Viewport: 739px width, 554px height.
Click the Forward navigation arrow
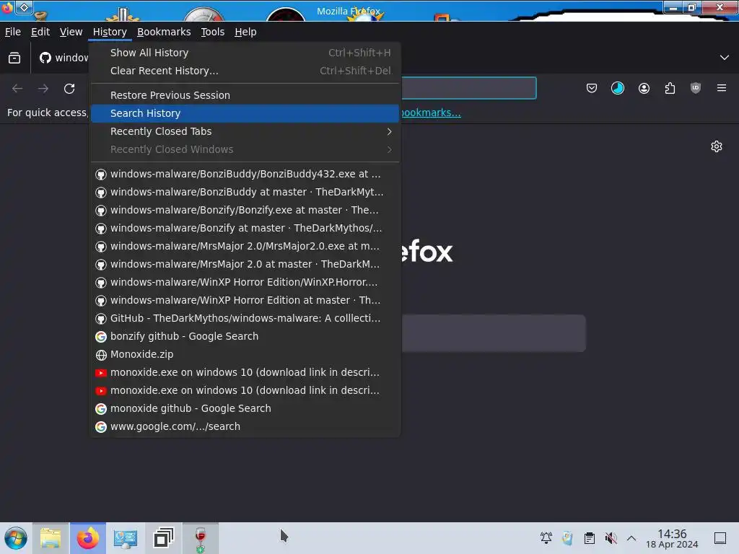[43, 88]
